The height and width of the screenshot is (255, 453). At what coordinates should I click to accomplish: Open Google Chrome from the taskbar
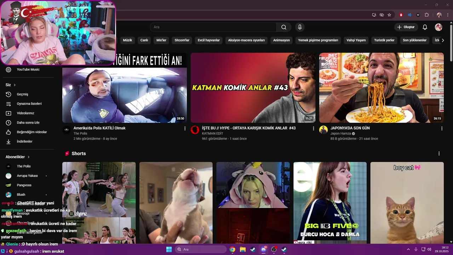232,249
